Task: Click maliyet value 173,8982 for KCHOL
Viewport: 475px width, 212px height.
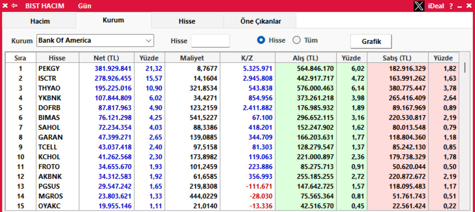Action: pos(204,157)
